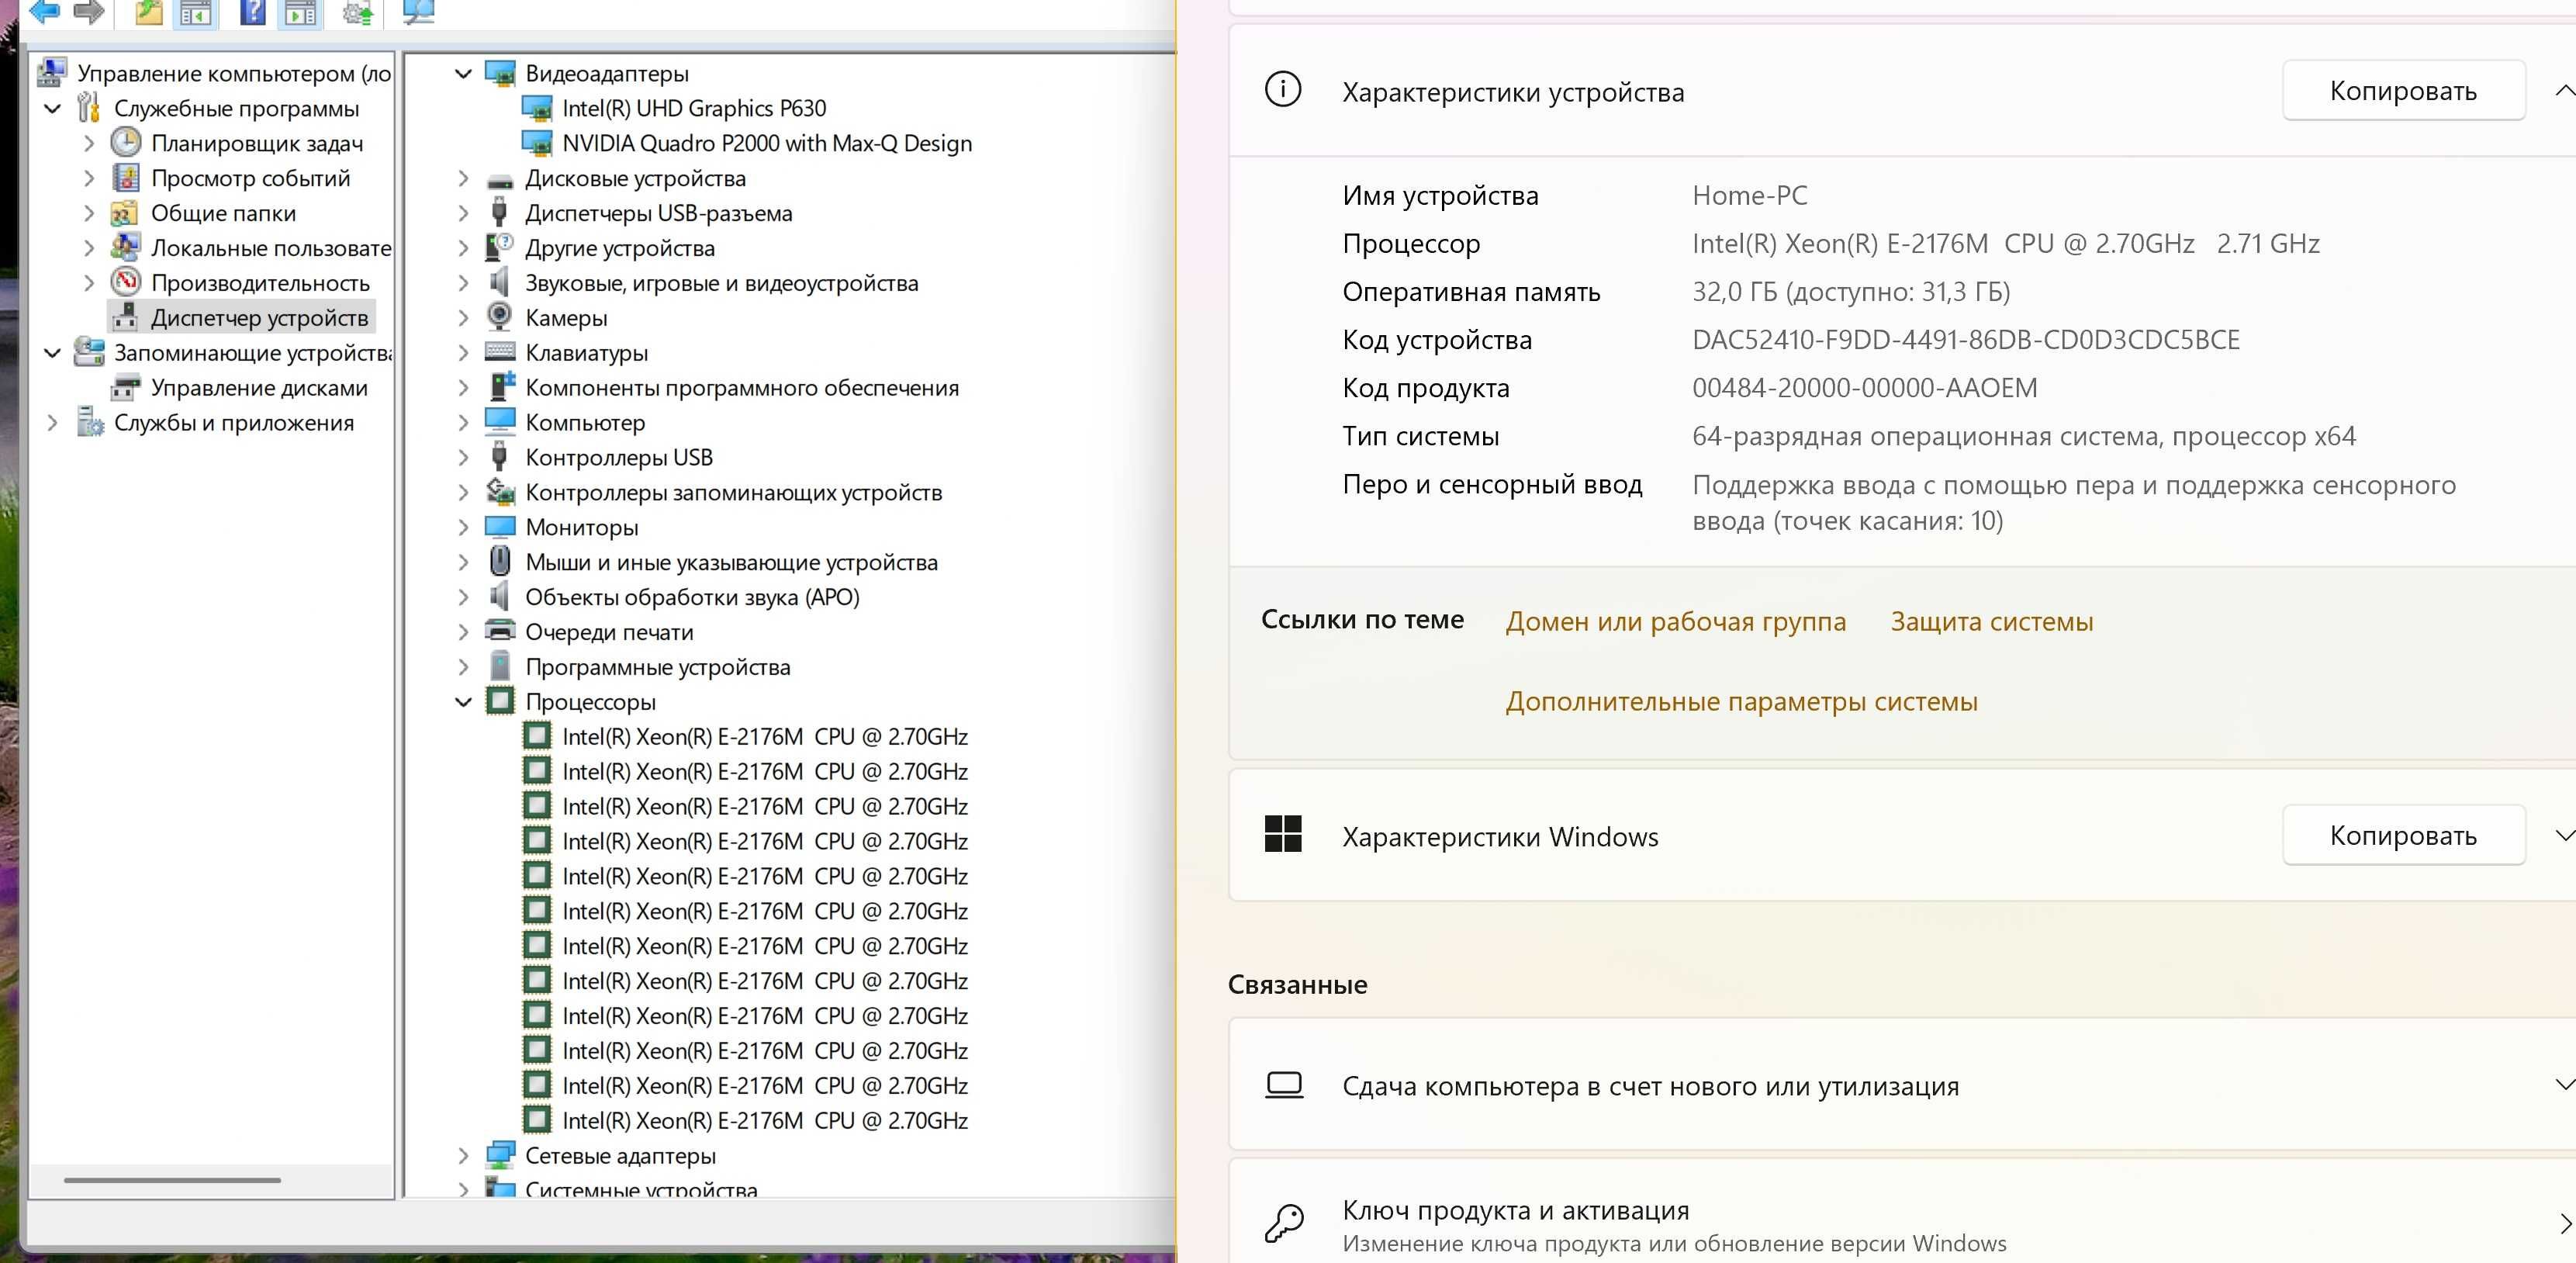Click device ID DAC52410-F9DD-4491-86DB-CD0D3CDC5BCE
Viewport: 2576px width, 1263px height.
(x=1965, y=340)
